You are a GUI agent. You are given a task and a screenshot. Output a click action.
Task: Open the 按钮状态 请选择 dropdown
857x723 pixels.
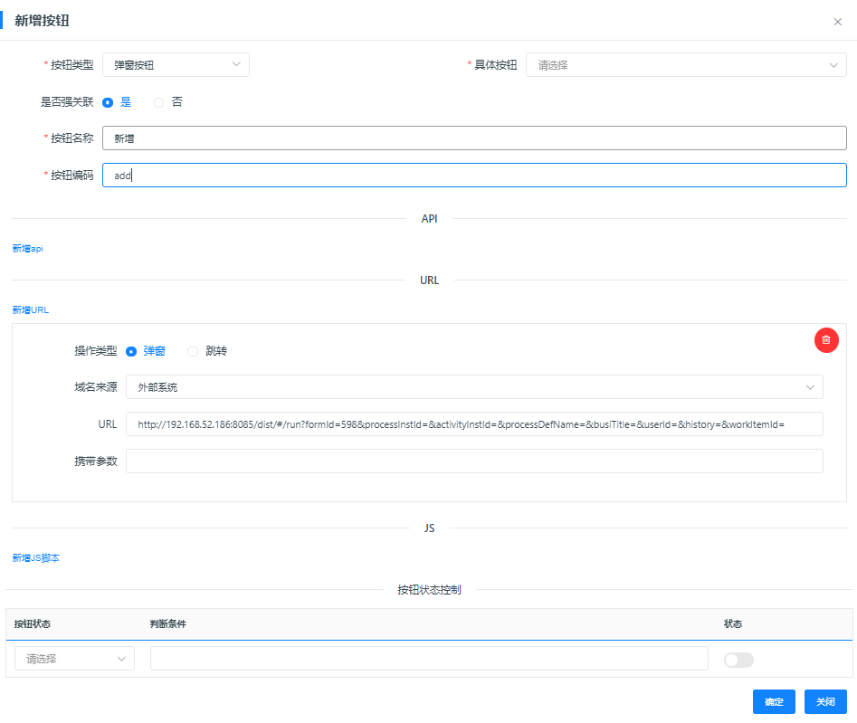[x=74, y=659]
